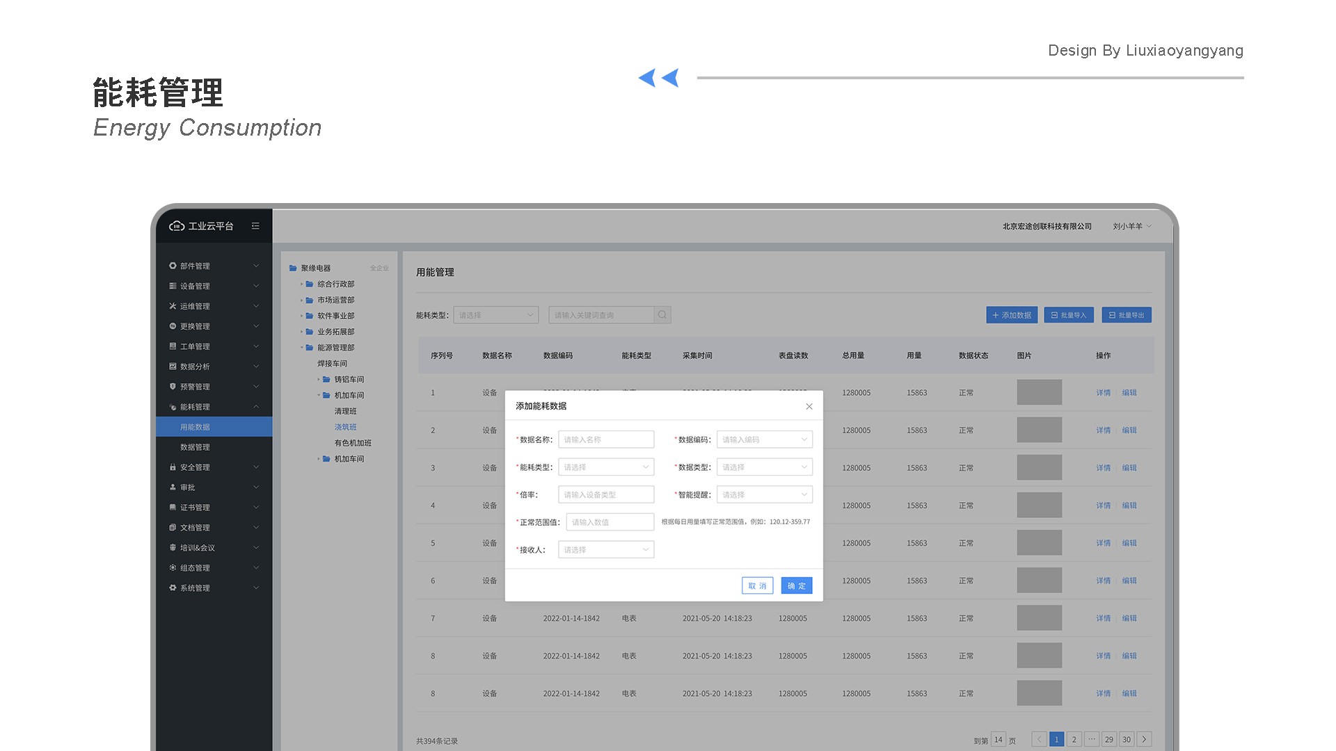Click the 添加数据 button

(1012, 315)
